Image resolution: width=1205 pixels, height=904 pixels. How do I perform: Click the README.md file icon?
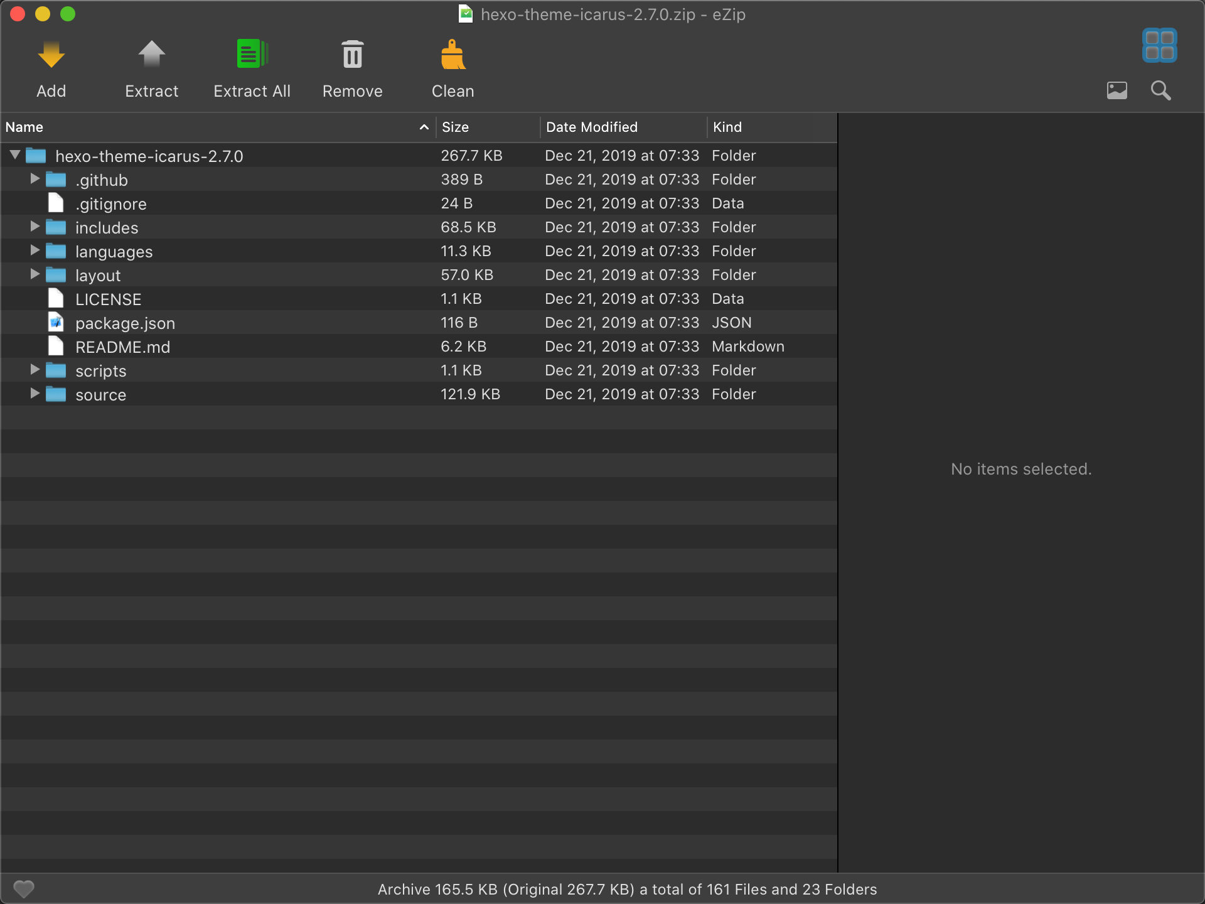click(56, 346)
